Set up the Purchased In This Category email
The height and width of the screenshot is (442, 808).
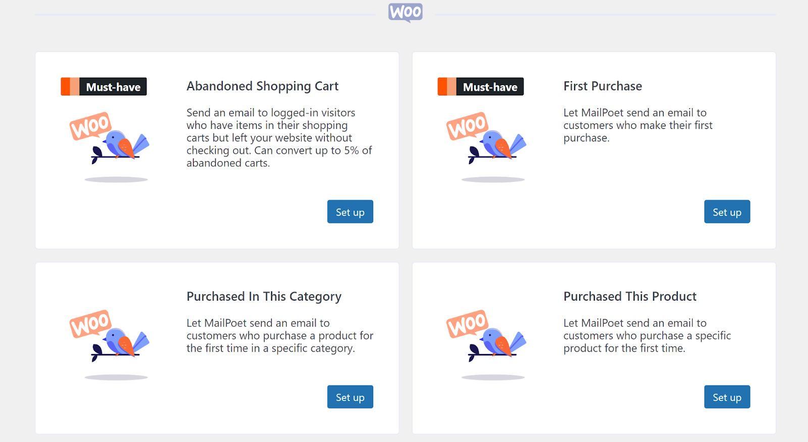click(350, 397)
